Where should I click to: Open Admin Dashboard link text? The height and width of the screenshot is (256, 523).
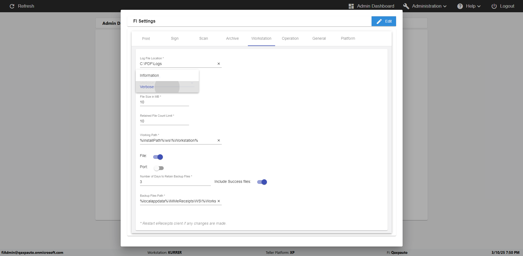pyautogui.click(x=376, y=6)
